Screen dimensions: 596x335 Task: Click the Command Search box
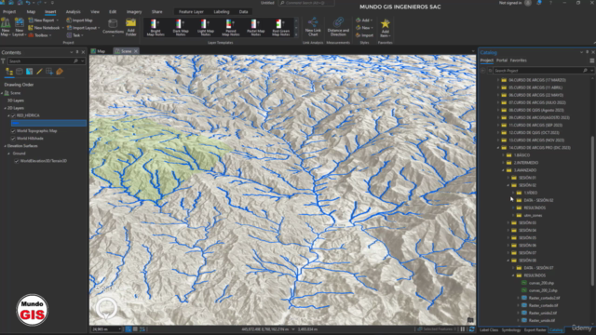click(x=306, y=3)
